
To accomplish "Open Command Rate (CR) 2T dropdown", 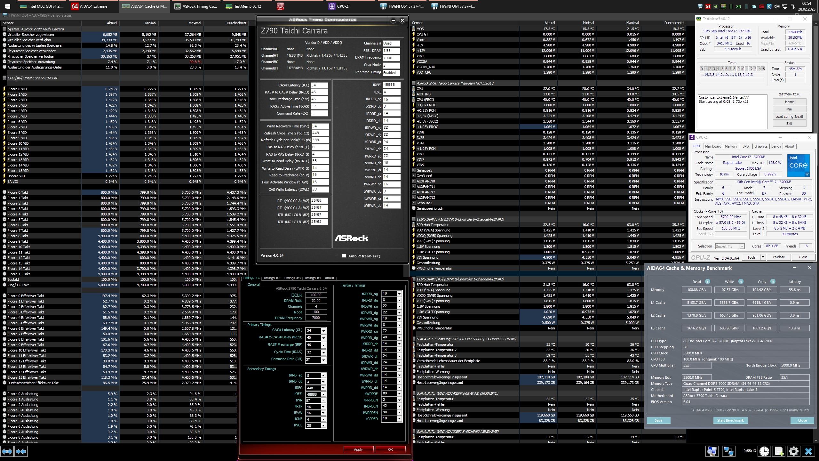I will (323, 360).
